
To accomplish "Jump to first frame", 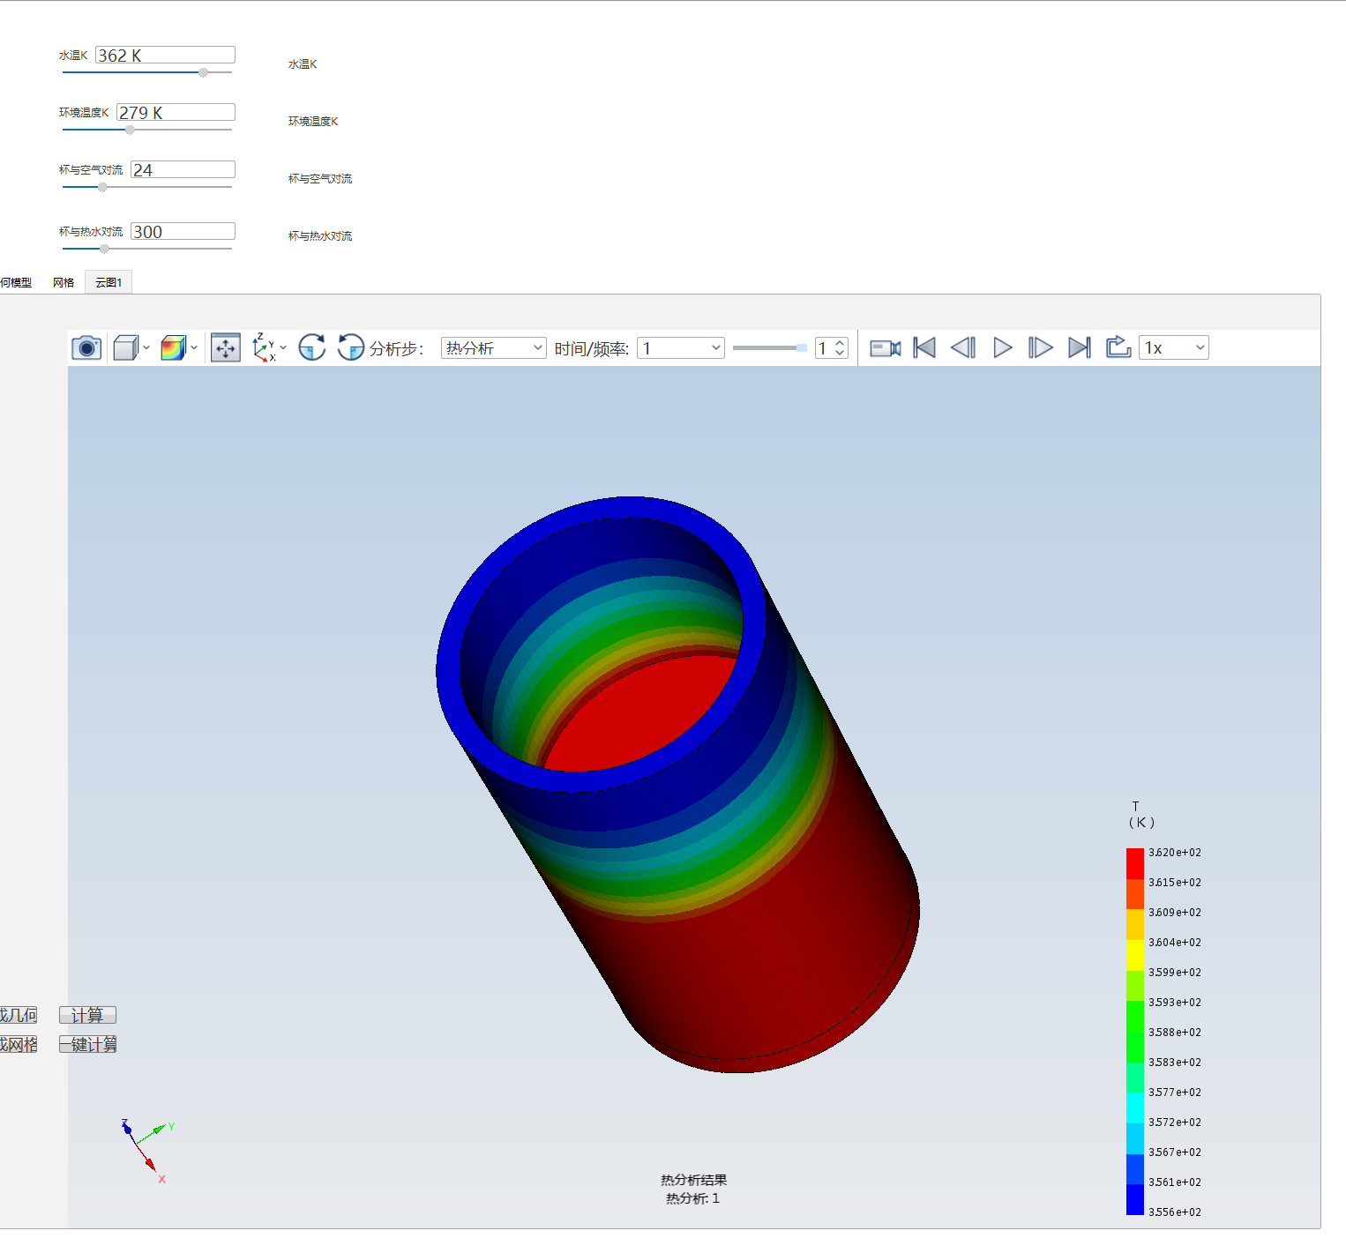I will click(x=924, y=347).
